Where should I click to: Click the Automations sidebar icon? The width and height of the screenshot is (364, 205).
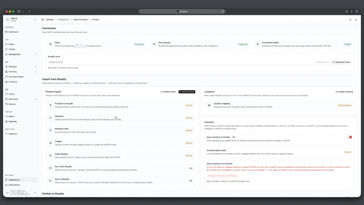pos(6,185)
